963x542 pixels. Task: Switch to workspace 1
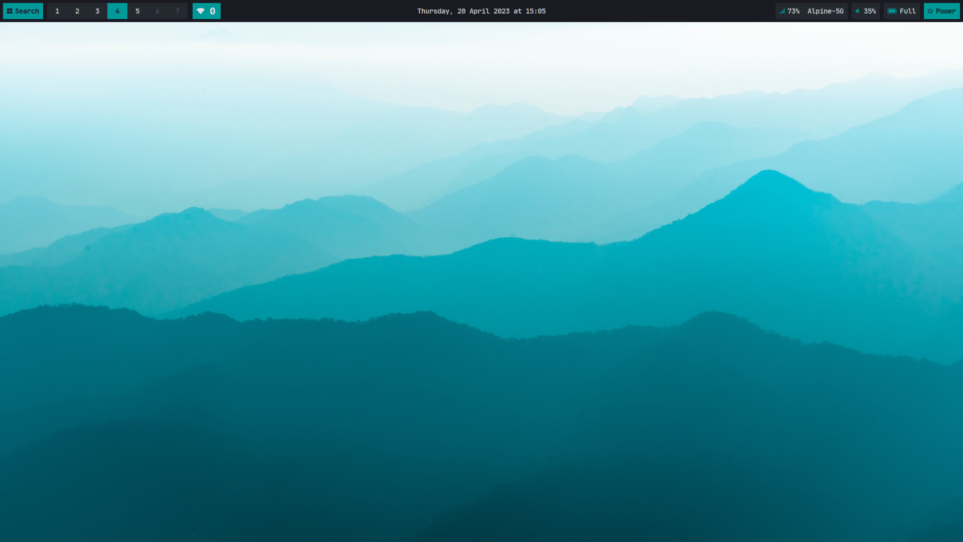57,11
